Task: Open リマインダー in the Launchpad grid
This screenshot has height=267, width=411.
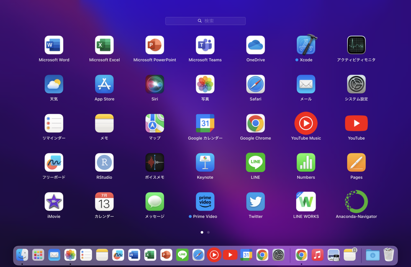Action: (54, 123)
